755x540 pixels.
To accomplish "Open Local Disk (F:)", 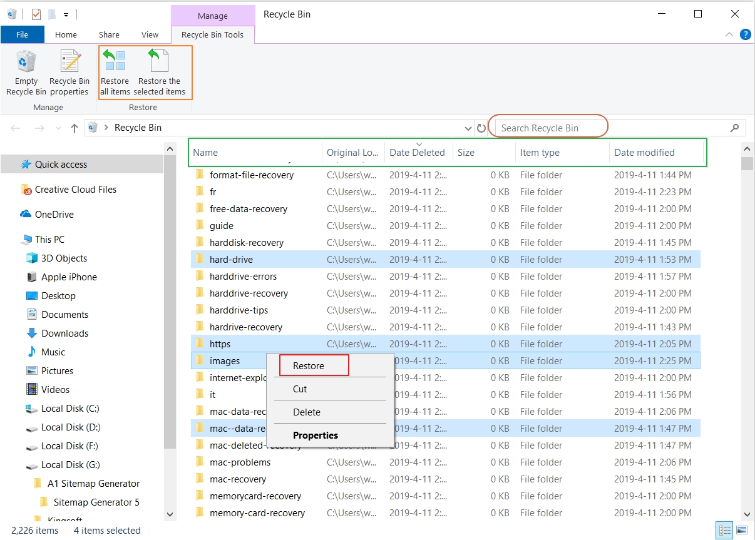I will [x=63, y=446].
